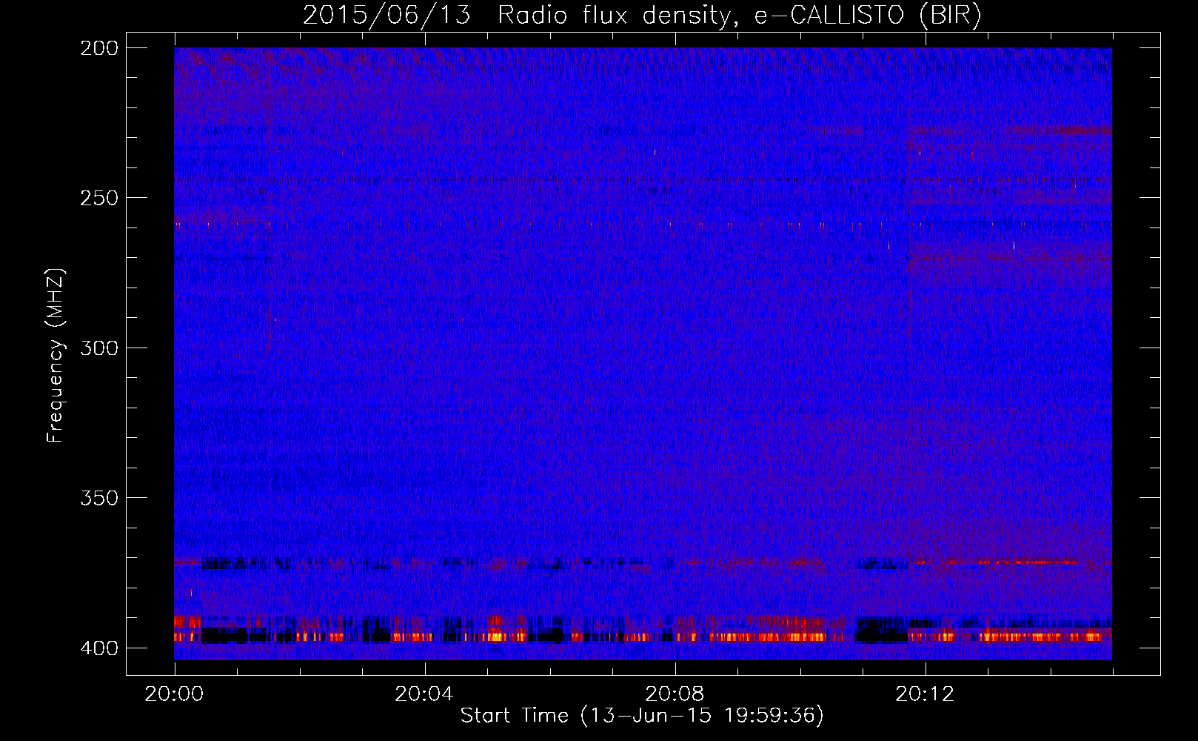Click the 250 frequency tick label
This screenshot has width=1198, height=741.
[99, 198]
